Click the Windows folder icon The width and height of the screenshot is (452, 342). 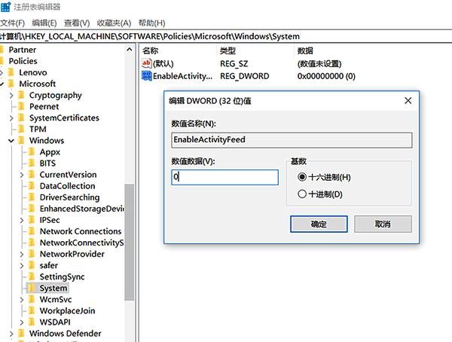(x=21, y=140)
